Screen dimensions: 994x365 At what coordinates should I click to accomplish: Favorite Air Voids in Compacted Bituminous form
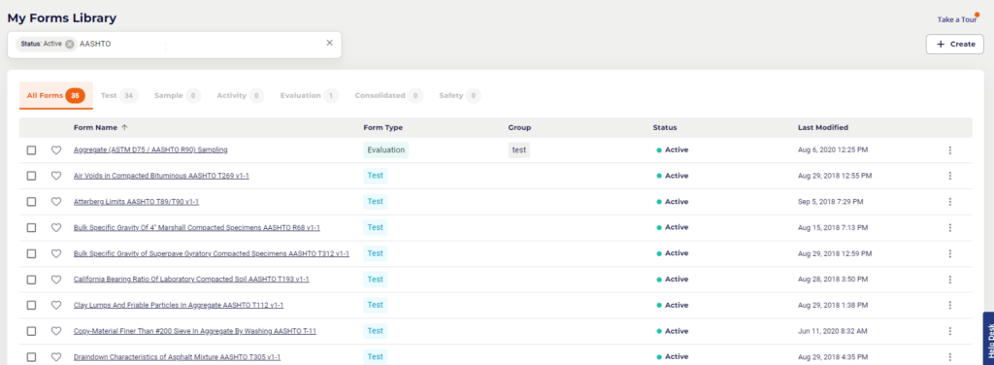coord(55,176)
